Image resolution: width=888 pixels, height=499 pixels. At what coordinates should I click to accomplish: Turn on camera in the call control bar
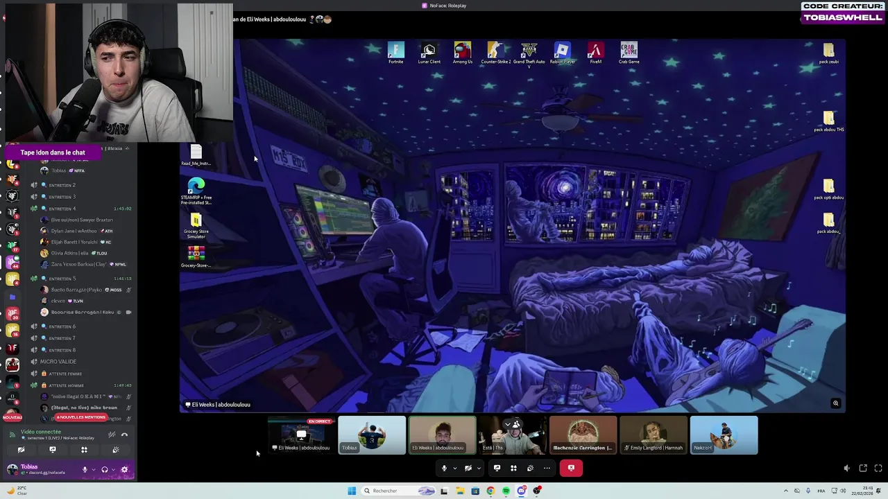coord(468,468)
